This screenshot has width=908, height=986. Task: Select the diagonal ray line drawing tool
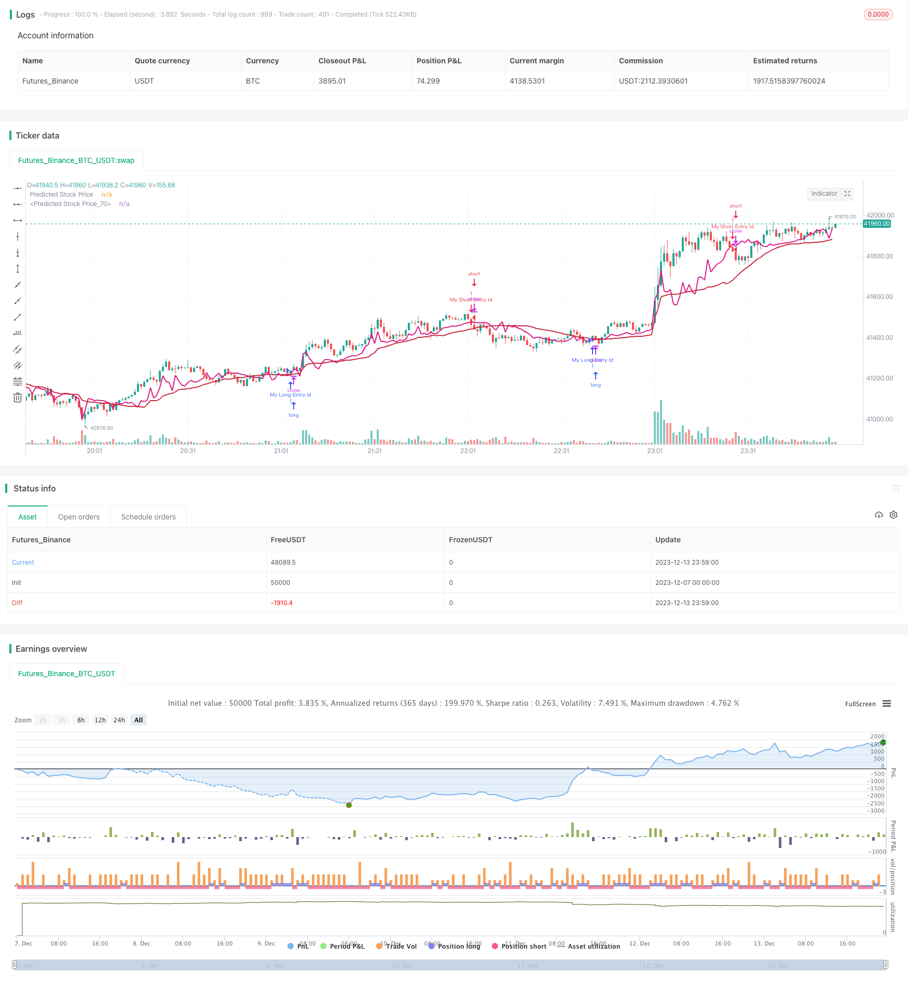18,301
